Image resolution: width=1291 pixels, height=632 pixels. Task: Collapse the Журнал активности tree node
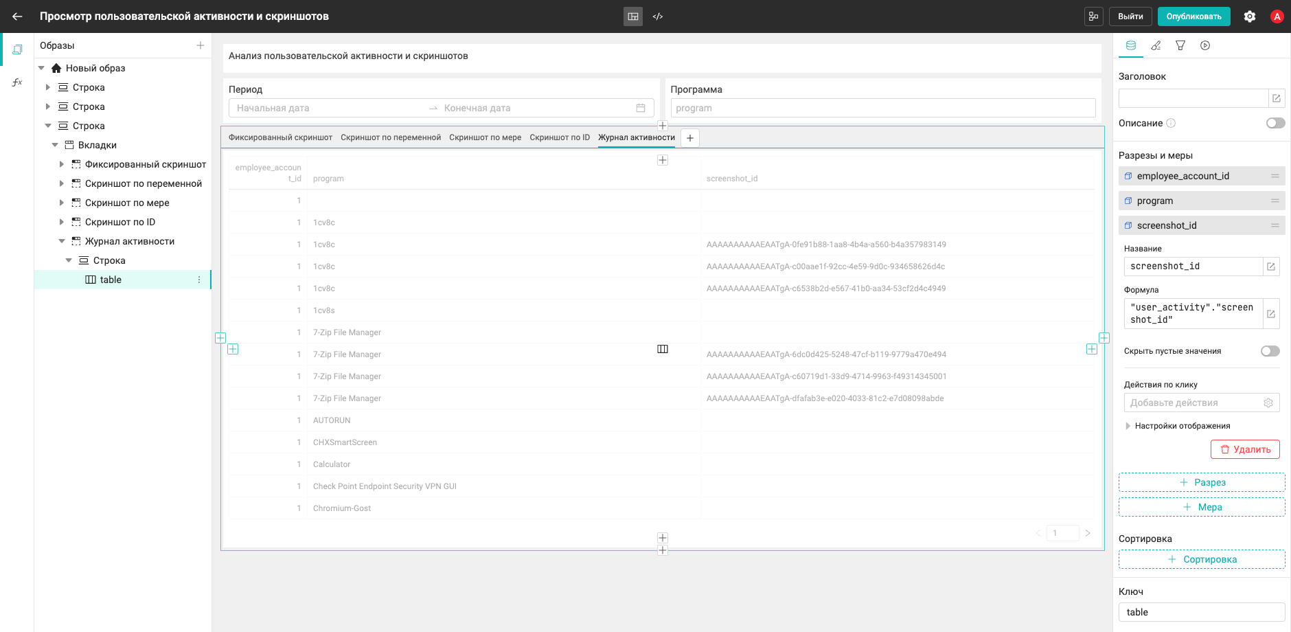(62, 241)
